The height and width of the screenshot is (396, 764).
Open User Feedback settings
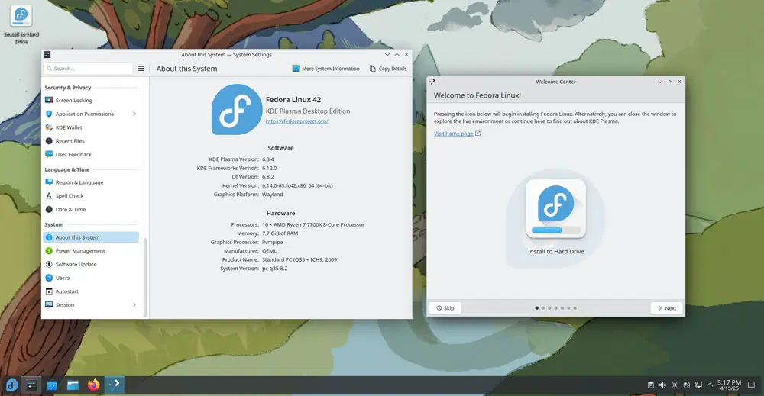(91, 155)
